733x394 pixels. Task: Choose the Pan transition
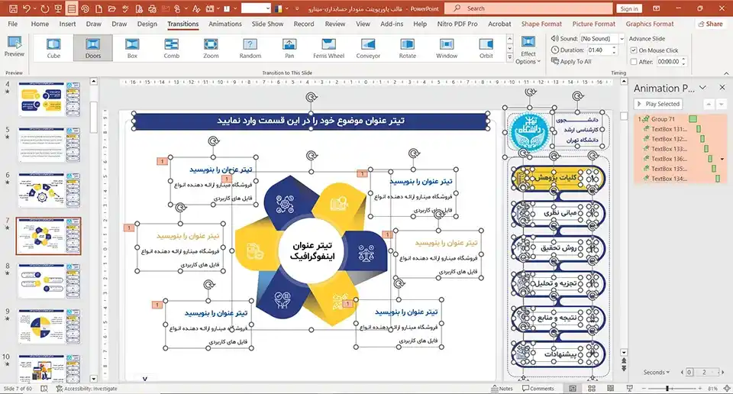coord(289,48)
